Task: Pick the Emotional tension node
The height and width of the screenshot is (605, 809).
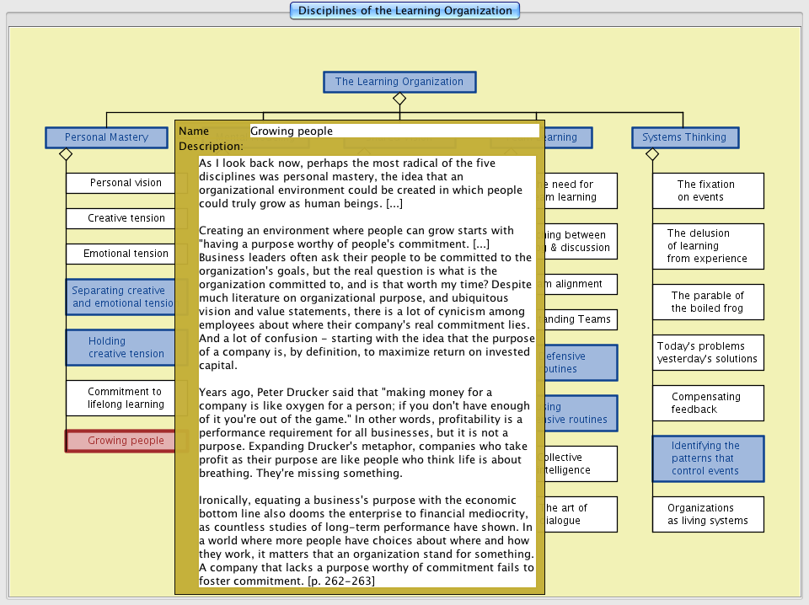Action: tap(121, 254)
